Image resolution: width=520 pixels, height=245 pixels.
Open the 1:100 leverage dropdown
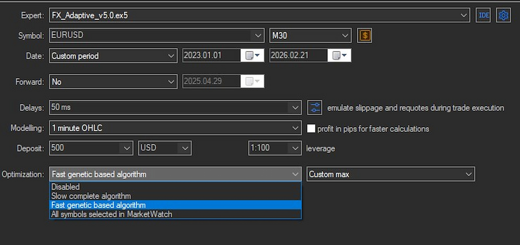click(x=275, y=148)
